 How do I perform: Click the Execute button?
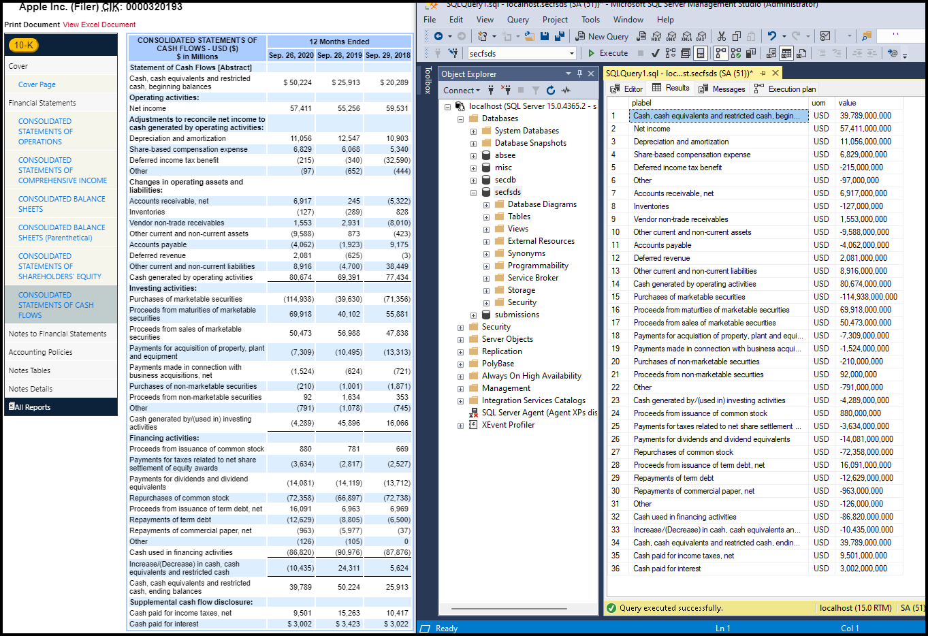(x=607, y=53)
